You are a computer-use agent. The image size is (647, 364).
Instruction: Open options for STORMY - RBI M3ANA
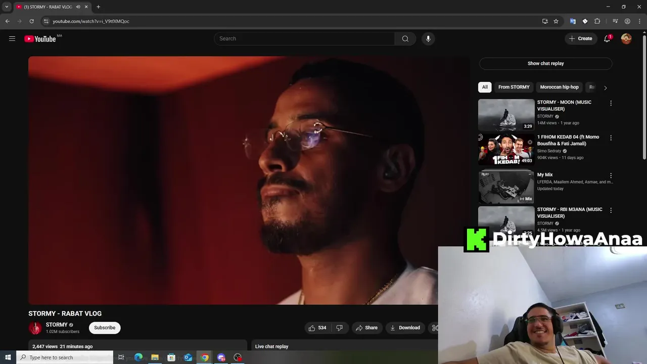pos(611,210)
